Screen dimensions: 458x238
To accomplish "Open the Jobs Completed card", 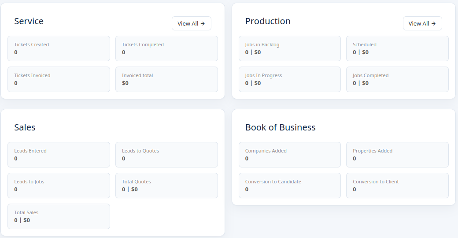I will click(397, 79).
